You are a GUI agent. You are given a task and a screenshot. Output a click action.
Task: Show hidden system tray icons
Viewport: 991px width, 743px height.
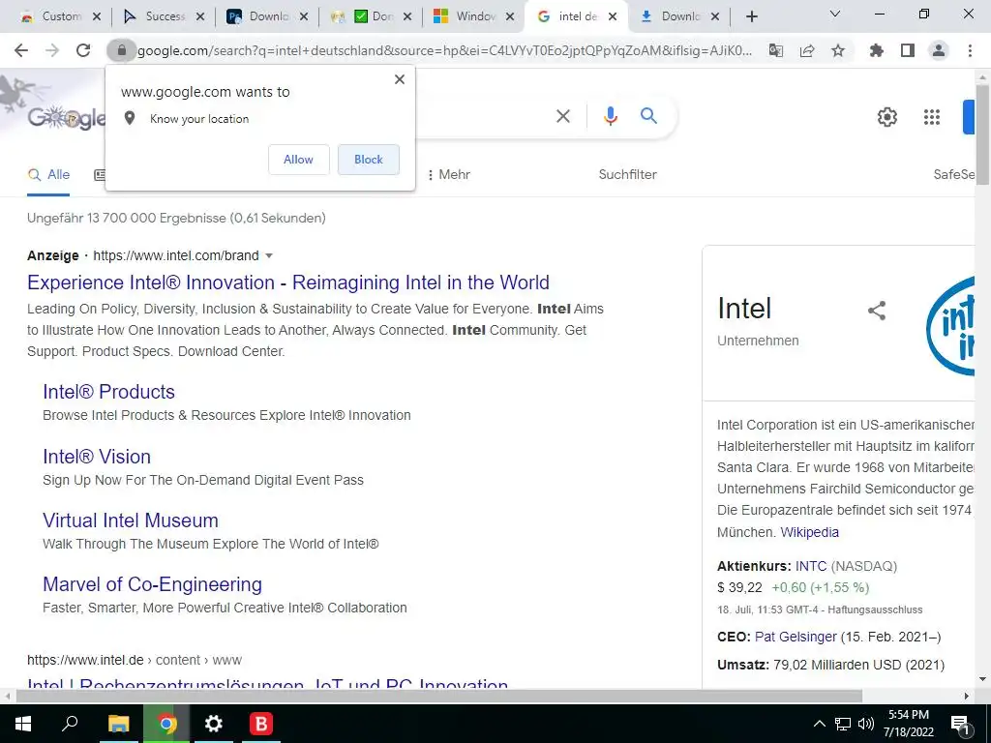coord(819,724)
